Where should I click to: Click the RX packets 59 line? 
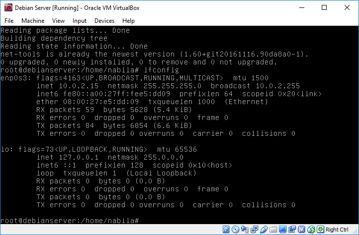(x=114, y=110)
